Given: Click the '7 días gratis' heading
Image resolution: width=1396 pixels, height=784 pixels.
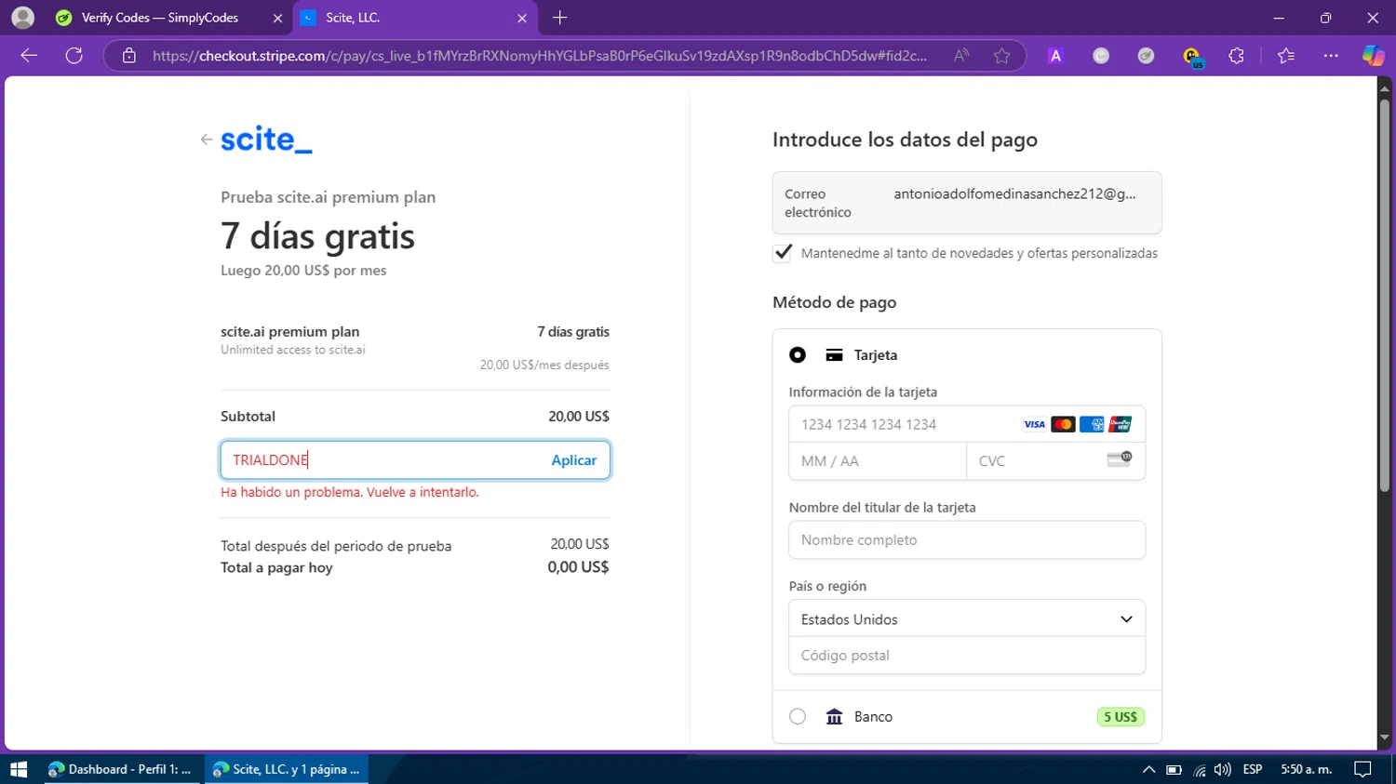Looking at the screenshot, I should click(x=317, y=236).
